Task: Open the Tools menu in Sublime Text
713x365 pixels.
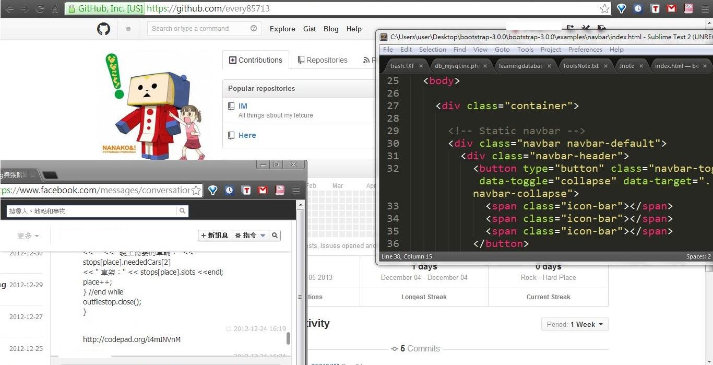Action: click(525, 50)
